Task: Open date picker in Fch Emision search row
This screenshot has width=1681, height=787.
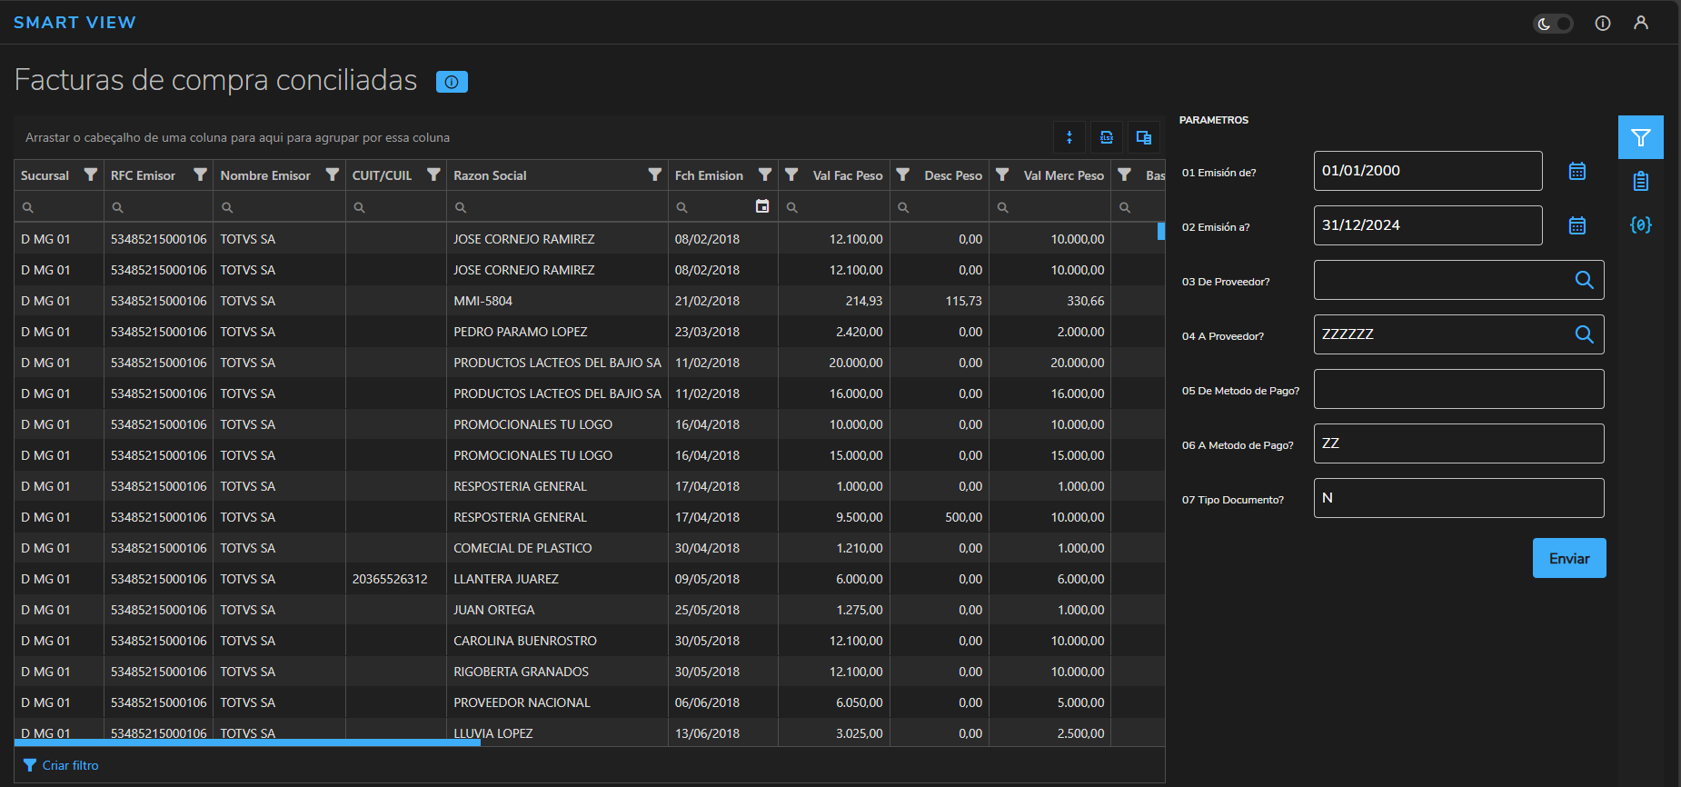Action: click(762, 206)
